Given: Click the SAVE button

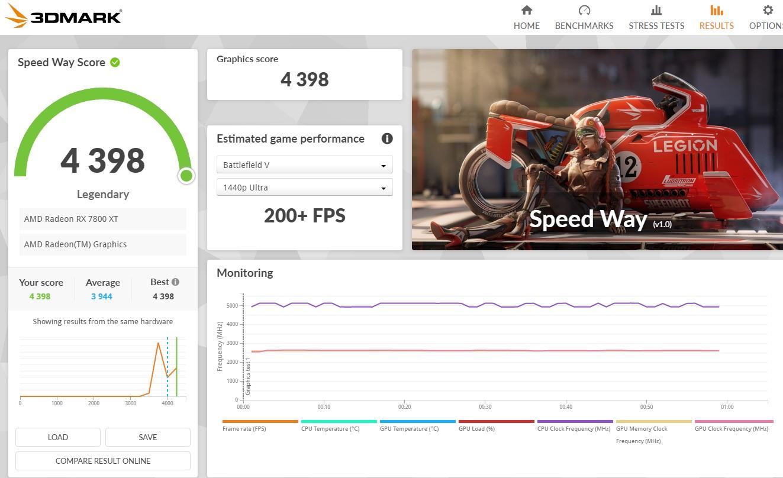Looking at the screenshot, I should pyautogui.click(x=148, y=437).
